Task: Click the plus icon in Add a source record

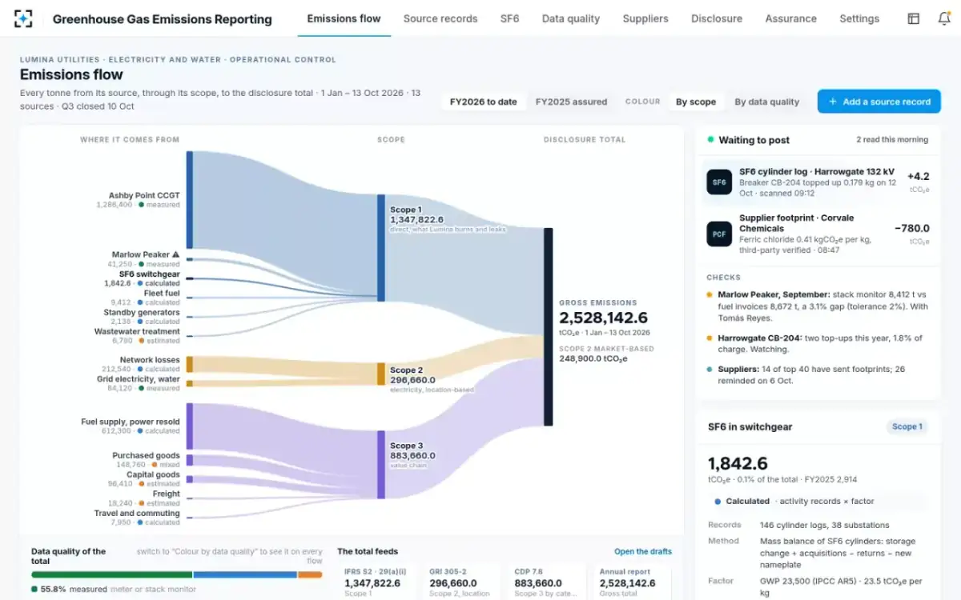Action: (x=833, y=102)
